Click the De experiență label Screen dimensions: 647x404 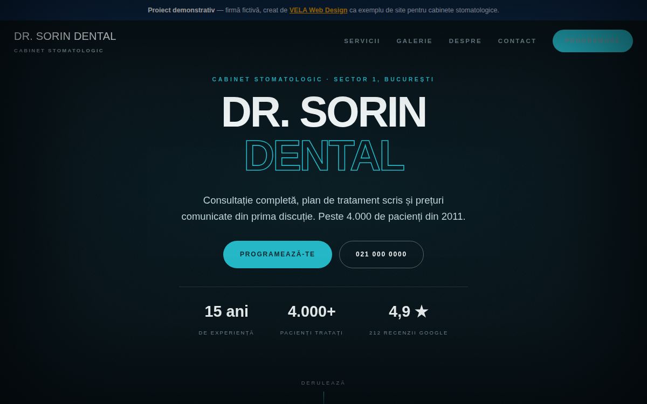click(226, 333)
